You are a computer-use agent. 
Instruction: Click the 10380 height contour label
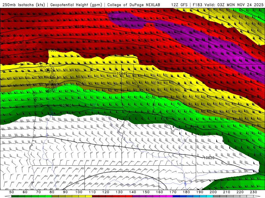click(x=54, y=50)
